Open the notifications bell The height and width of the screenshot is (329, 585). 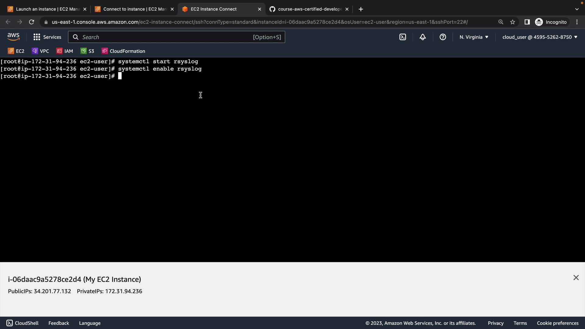coord(423,37)
